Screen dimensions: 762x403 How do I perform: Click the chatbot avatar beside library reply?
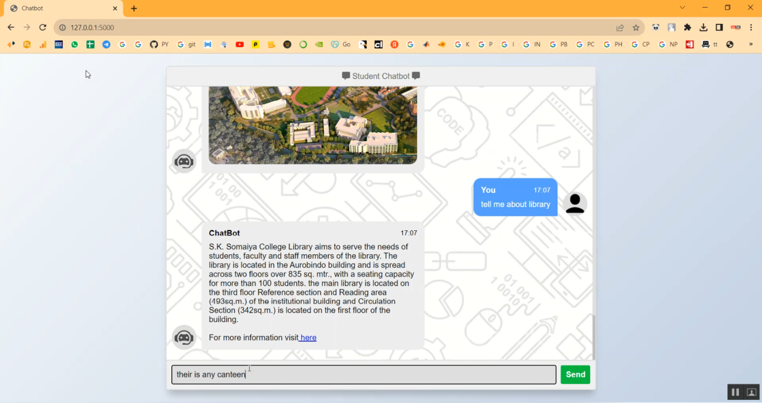[x=184, y=337]
